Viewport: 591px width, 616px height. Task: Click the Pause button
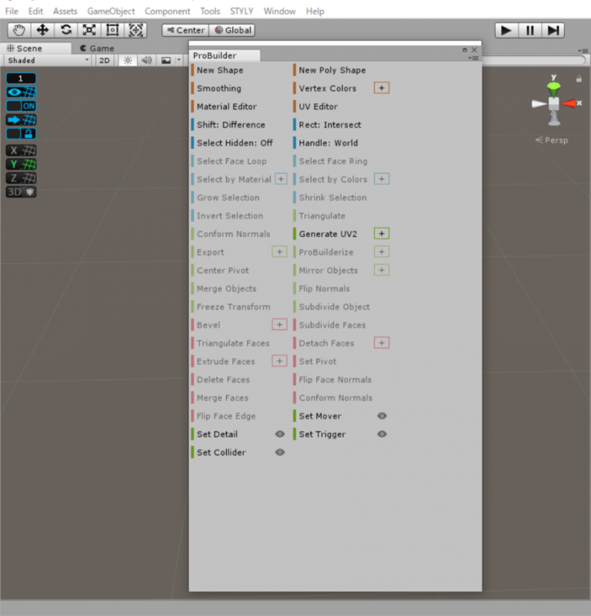[x=529, y=30]
